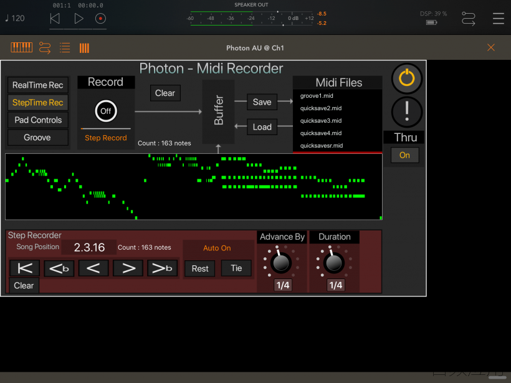This screenshot has height=383, width=511.
Task: Jump to start with step recorder rewind icon
Action: [25, 268]
